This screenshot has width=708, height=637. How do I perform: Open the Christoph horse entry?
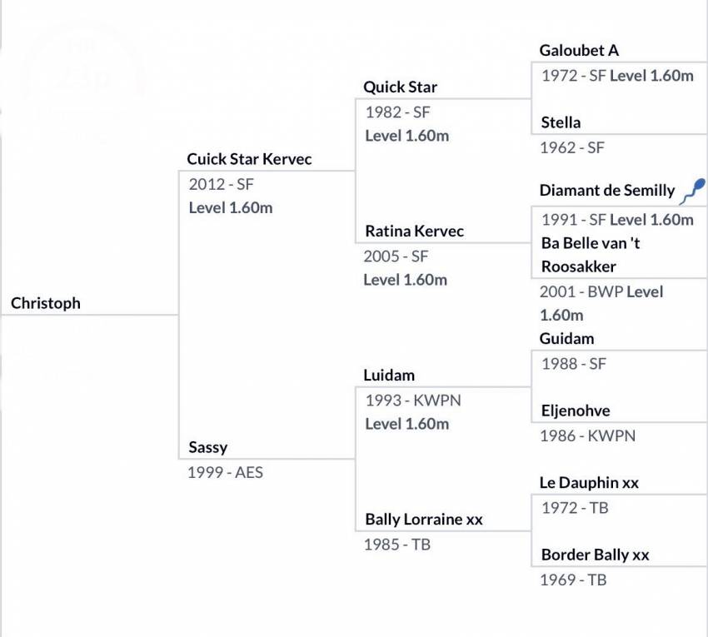(x=46, y=303)
